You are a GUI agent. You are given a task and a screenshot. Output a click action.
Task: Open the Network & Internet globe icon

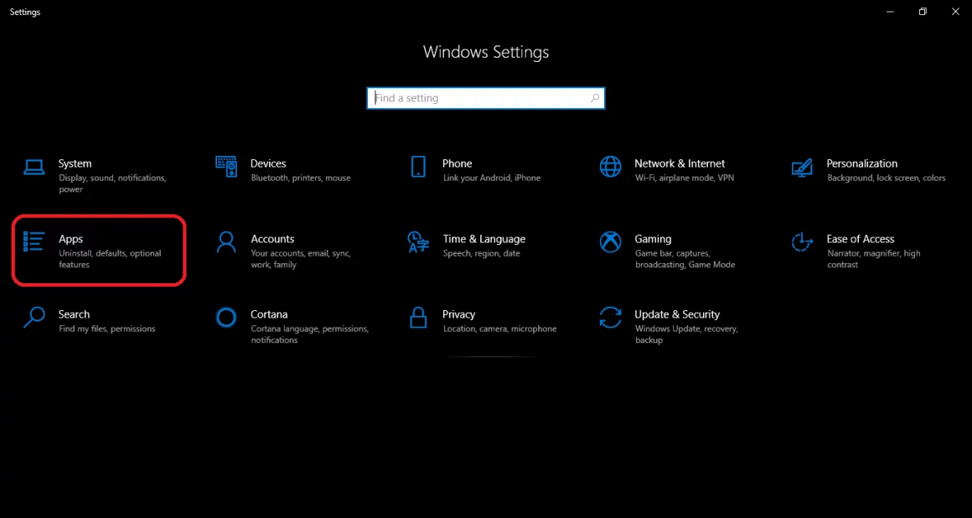click(x=611, y=167)
